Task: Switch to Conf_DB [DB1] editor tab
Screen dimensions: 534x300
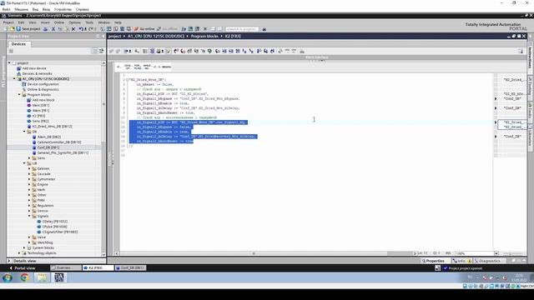Action: (x=130, y=268)
